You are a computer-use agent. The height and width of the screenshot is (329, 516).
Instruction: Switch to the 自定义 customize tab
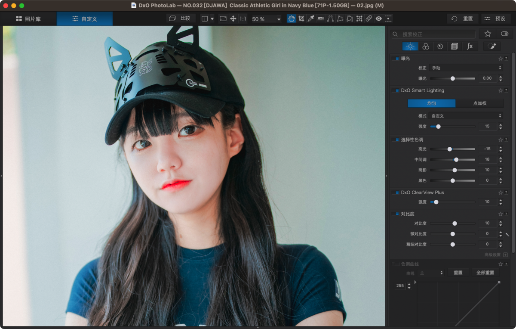click(x=85, y=19)
